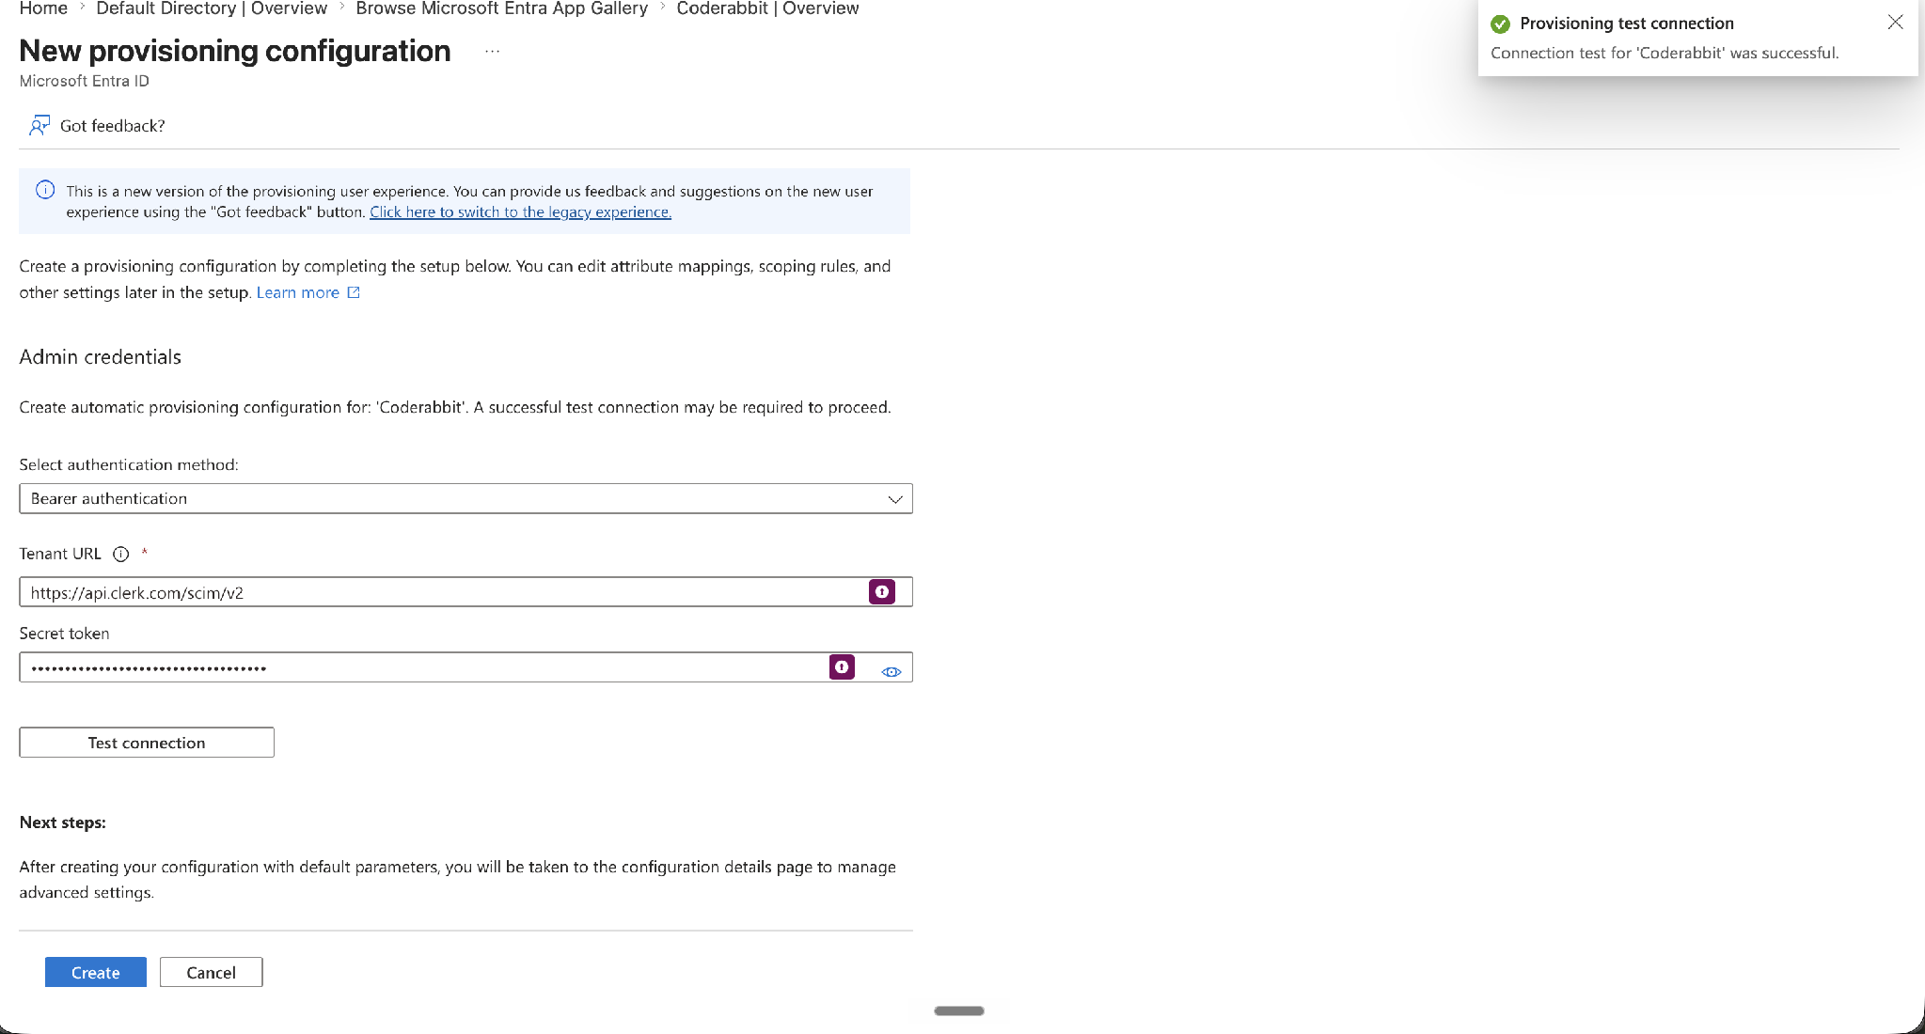Open Coderabbit | Overview breadcrumb

point(767,8)
